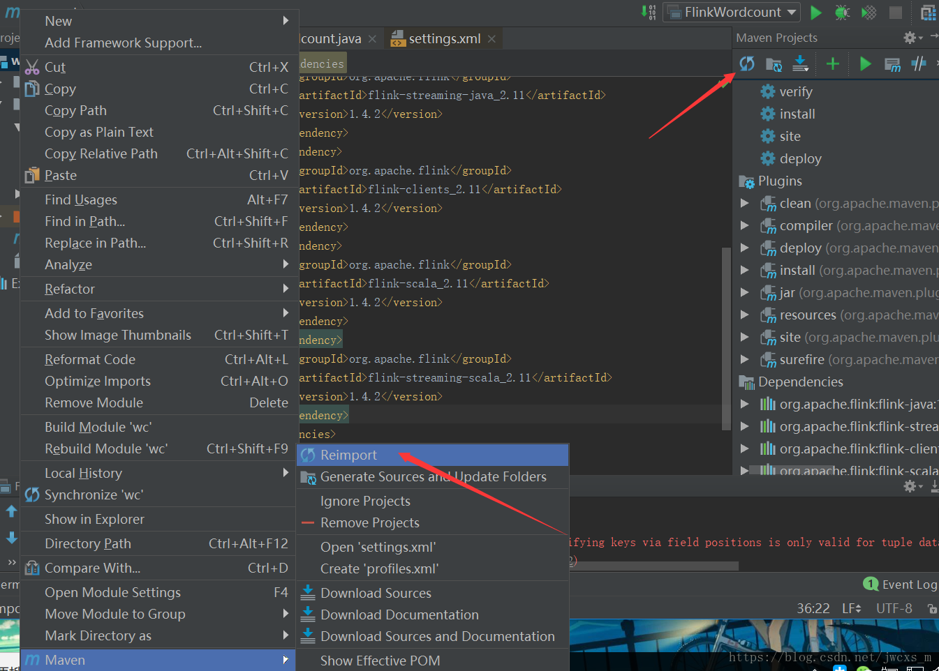
Task: Choose Remove Module menu item
Action: [158, 402]
